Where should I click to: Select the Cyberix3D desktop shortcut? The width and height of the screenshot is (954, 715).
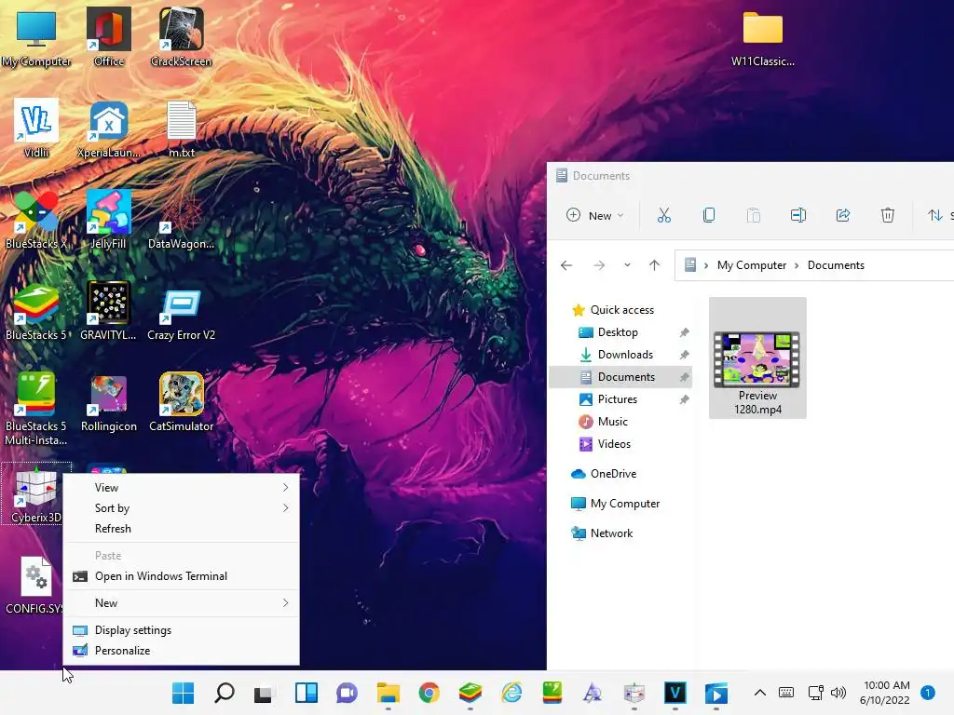tap(36, 493)
